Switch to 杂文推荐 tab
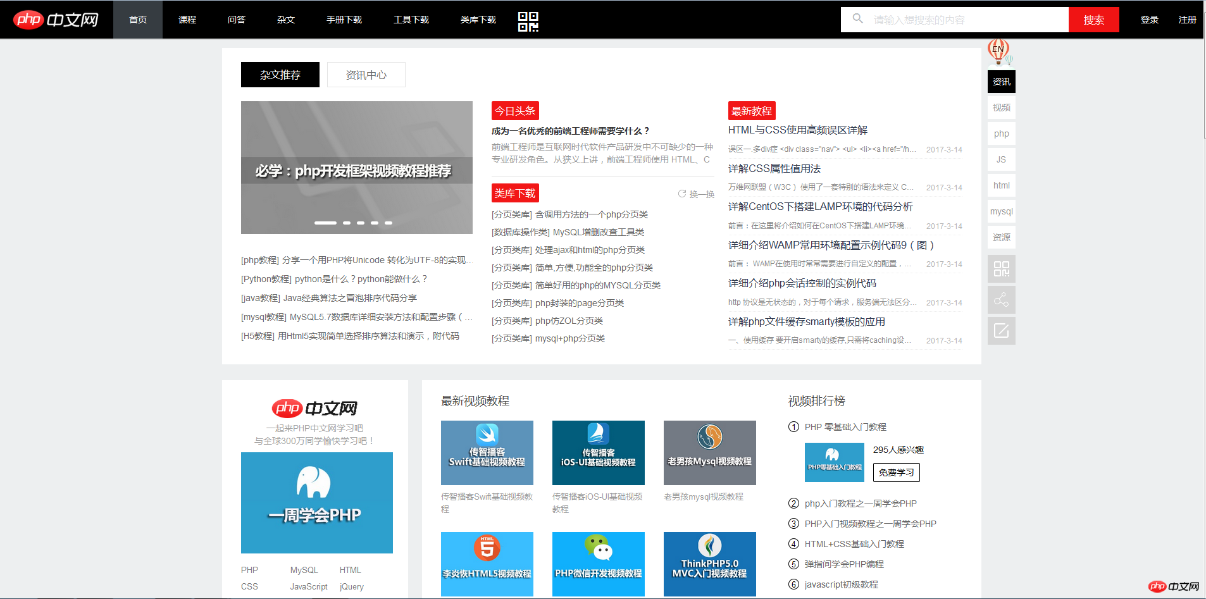Viewport: 1206px width, 599px height. (x=280, y=75)
